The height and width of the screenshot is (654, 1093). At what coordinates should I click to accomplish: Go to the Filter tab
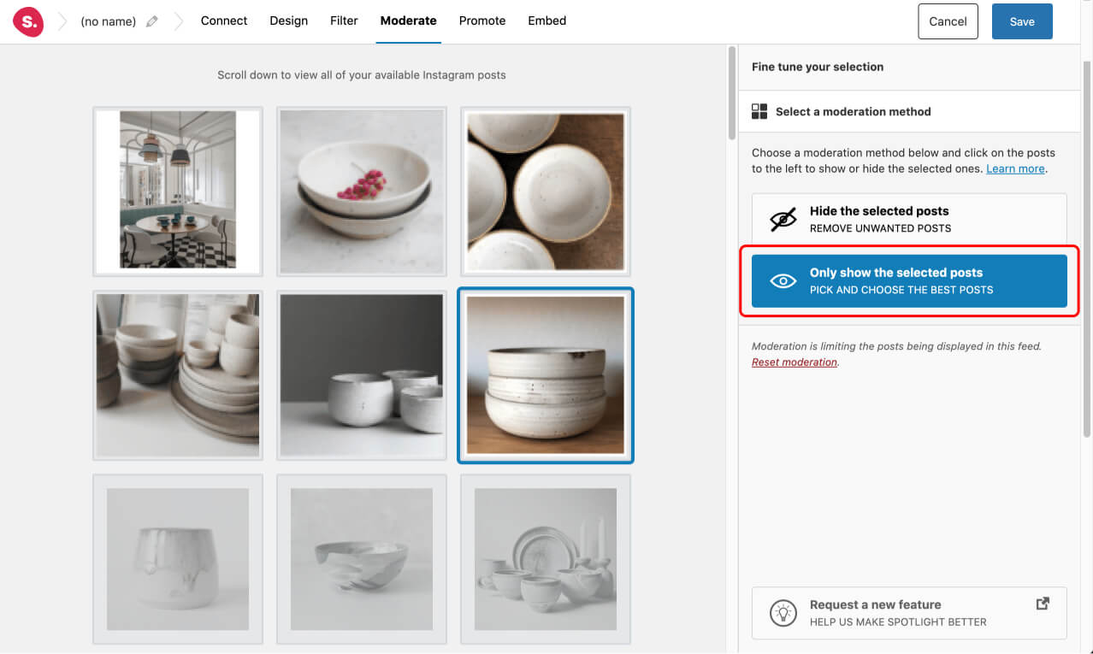coord(344,21)
